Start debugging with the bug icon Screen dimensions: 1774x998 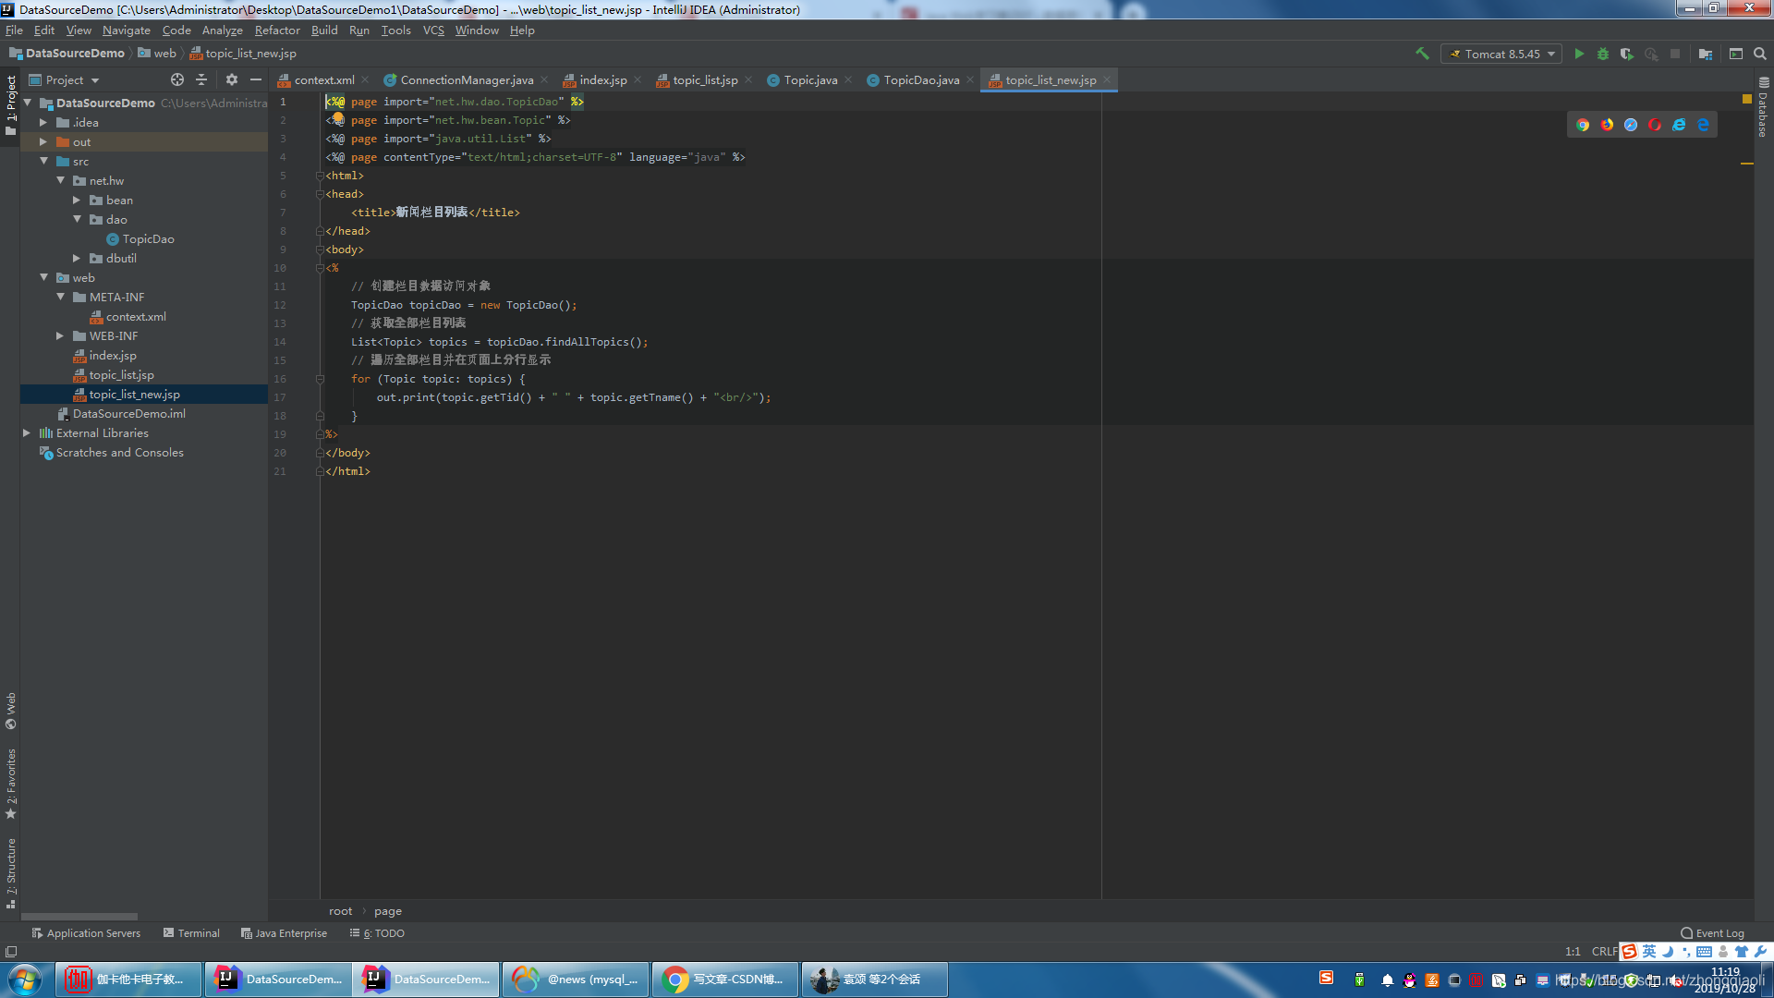pos(1603,54)
